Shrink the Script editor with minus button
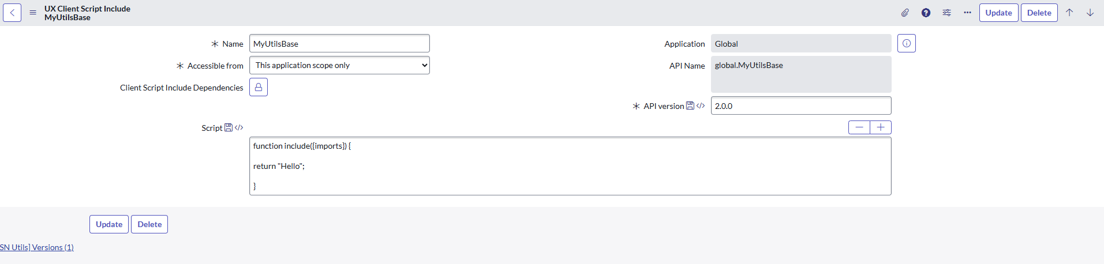Screen dimensions: 1104x264 click(x=859, y=127)
